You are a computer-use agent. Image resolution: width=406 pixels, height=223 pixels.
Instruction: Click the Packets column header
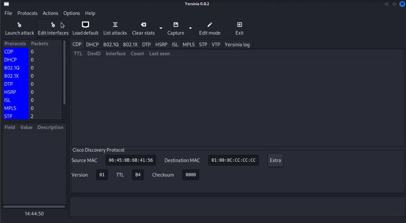pyautogui.click(x=40, y=43)
